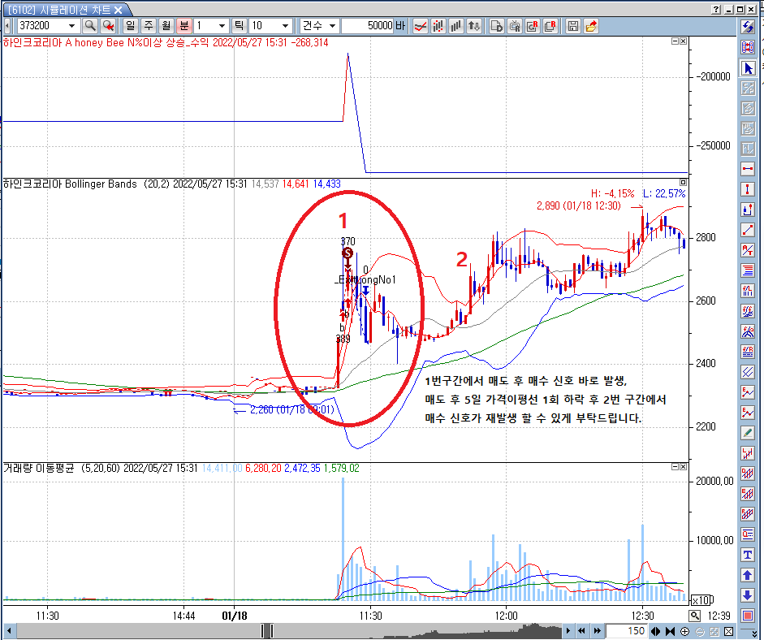The height and width of the screenshot is (640, 764).
Task: Insert blue up arrow marker tool
Action: click(749, 575)
